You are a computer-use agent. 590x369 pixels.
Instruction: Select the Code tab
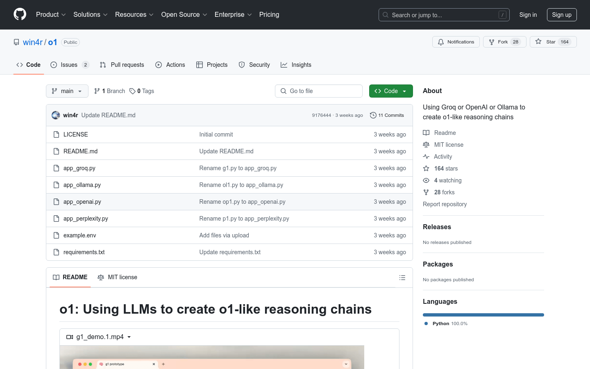tap(29, 65)
